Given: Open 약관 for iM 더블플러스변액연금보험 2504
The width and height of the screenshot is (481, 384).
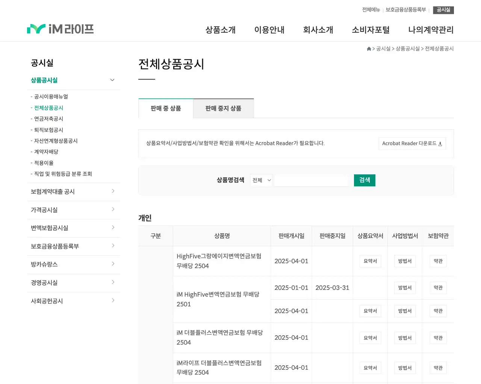Looking at the screenshot, I should pos(438,338).
